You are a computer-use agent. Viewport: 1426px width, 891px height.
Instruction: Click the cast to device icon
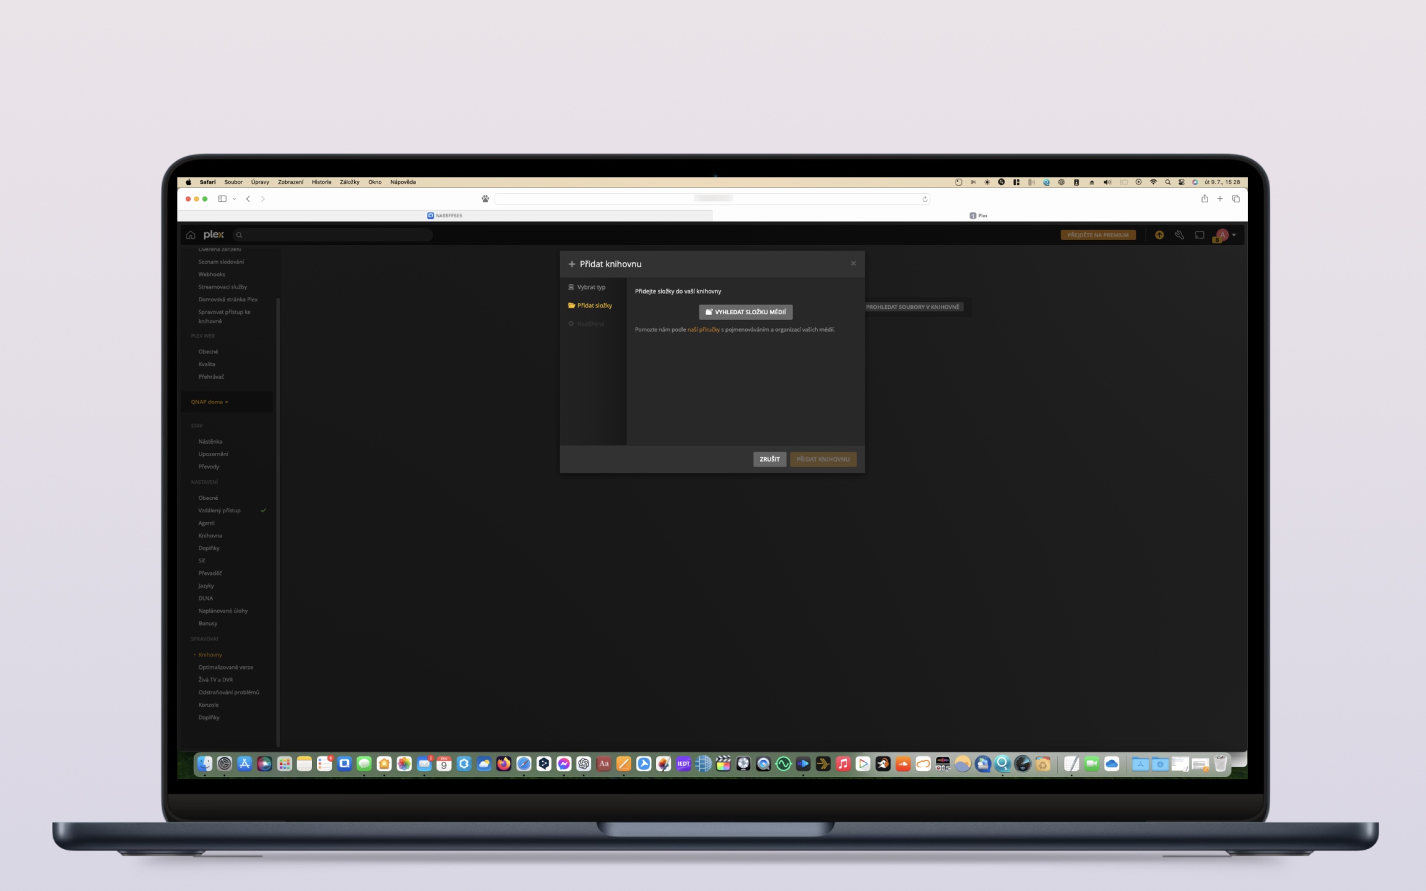(1199, 235)
